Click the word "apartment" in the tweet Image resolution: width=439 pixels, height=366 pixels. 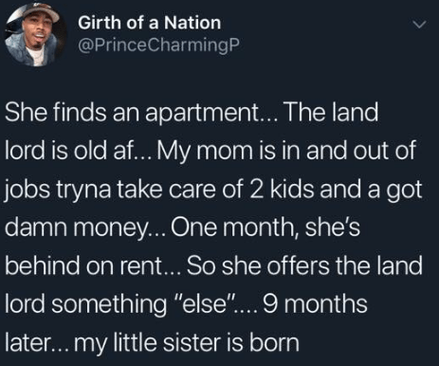click(x=202, y=114)
